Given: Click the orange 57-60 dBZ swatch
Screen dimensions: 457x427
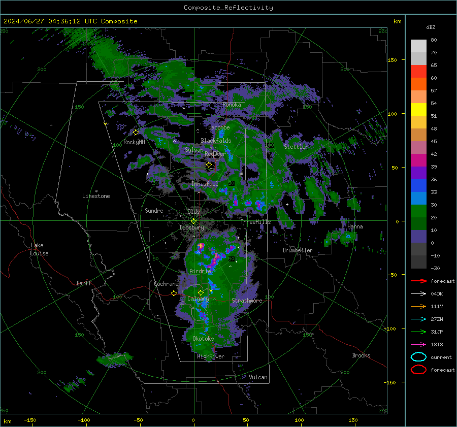Looking at the screenshot, I should point(418,84).
